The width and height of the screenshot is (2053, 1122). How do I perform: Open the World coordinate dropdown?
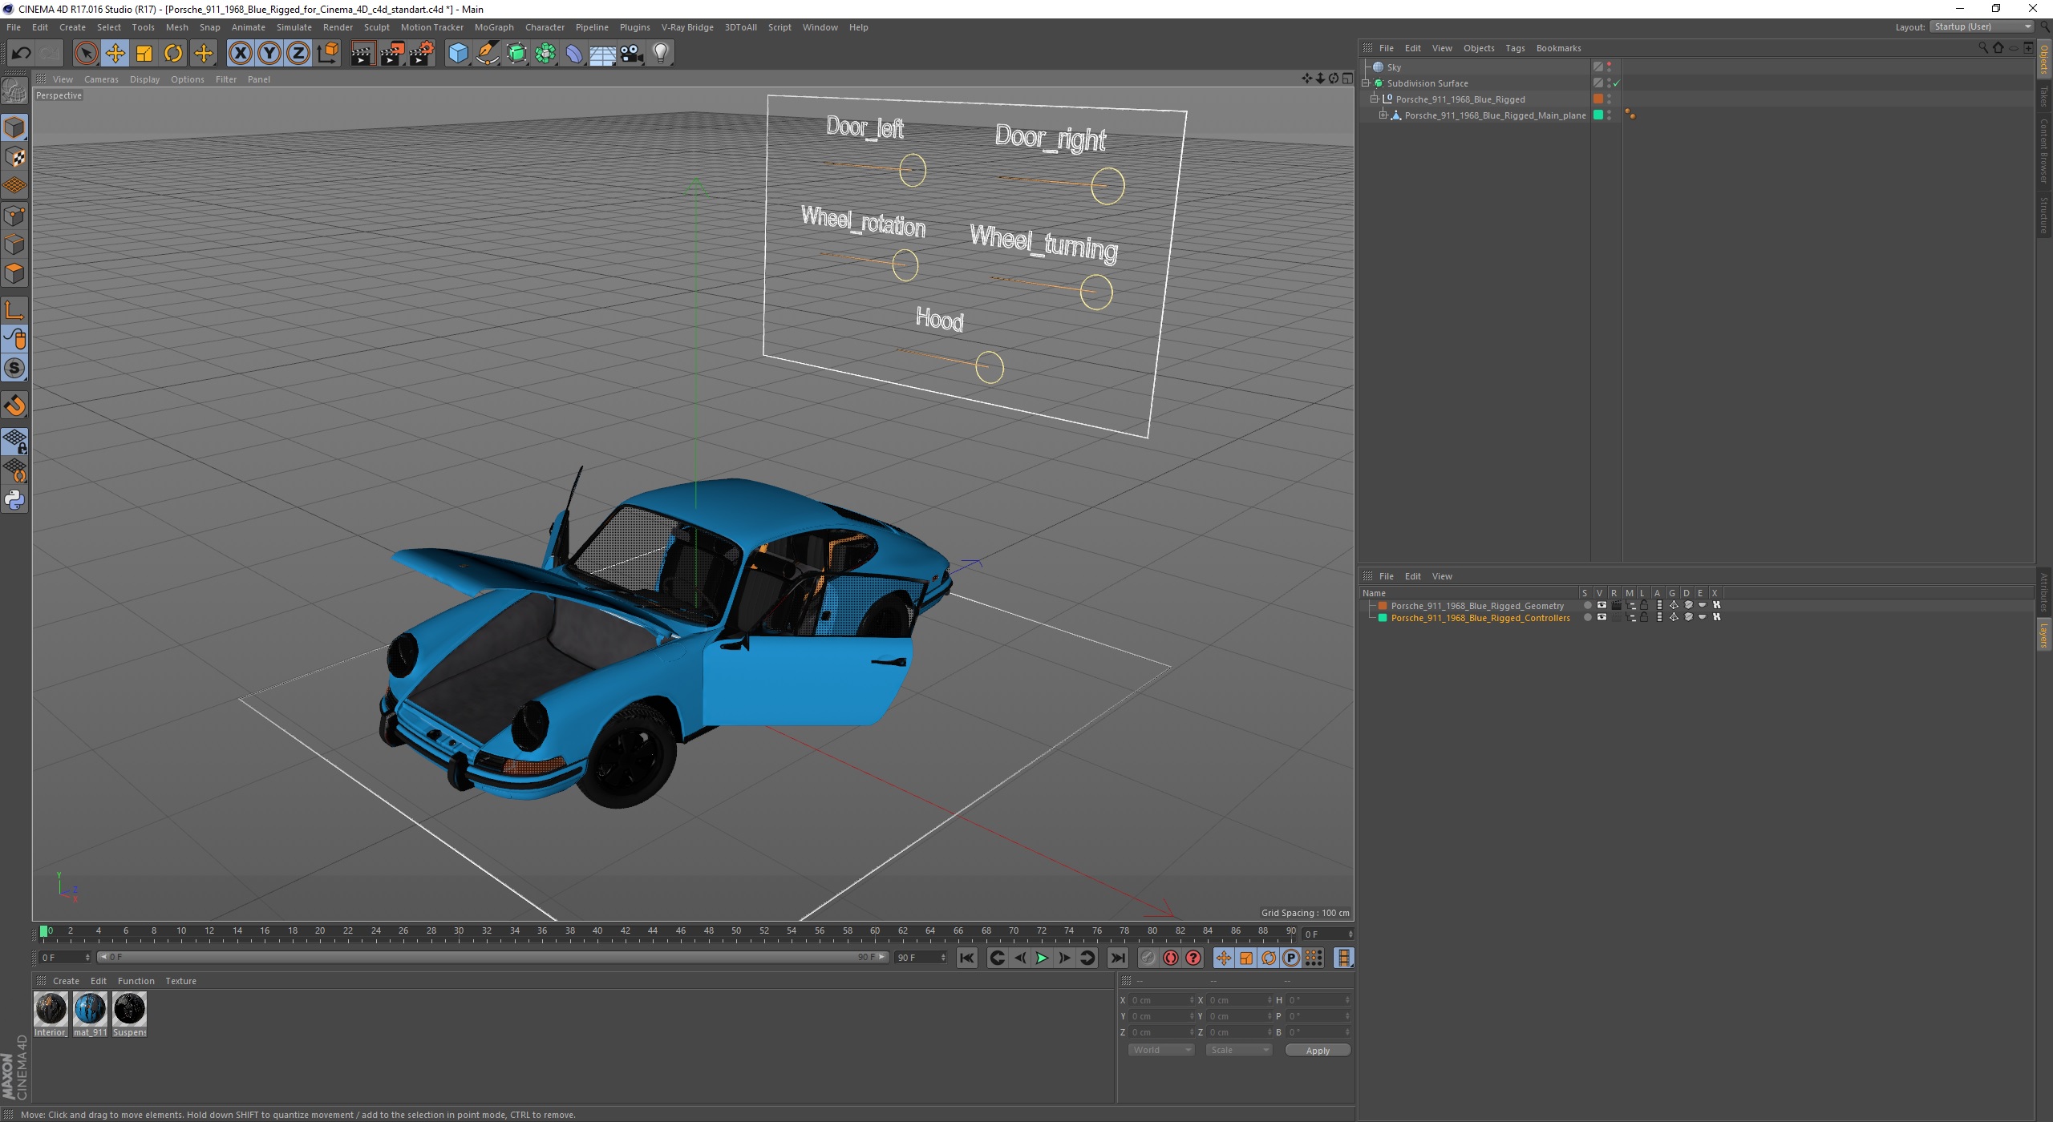pyautogui.click(x=1161, y=1051)
